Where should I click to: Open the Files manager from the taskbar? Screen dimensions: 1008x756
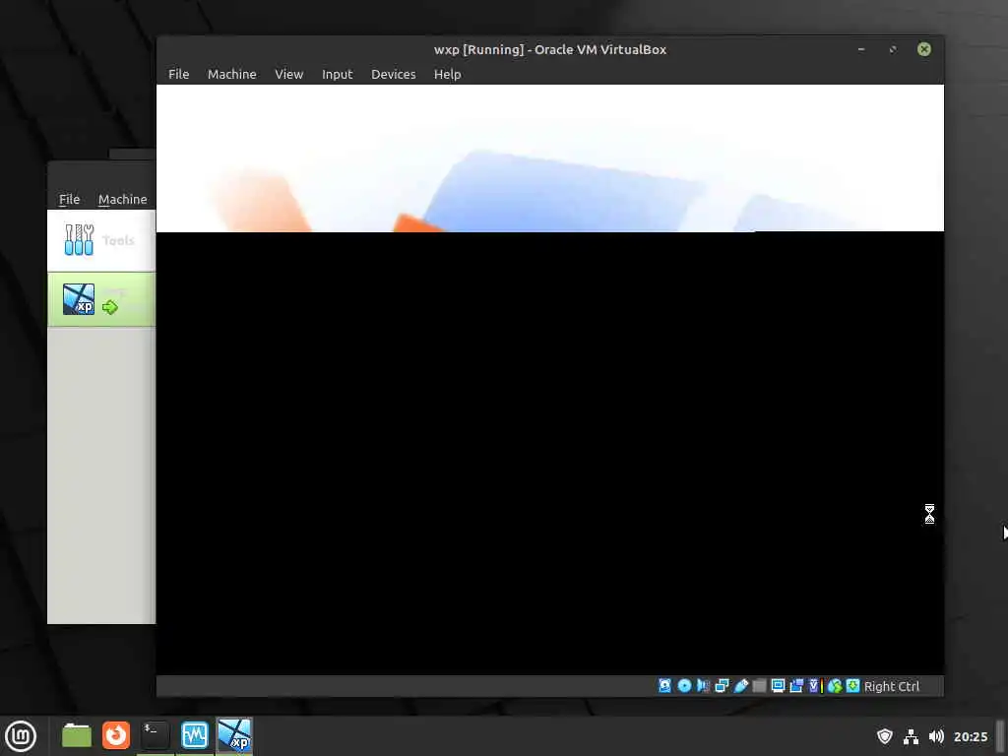pos(77,735)
